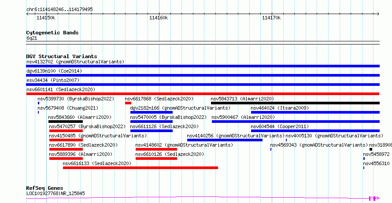Open nsv4150485 (gnomADStructuralVariants) variant label
Image resolution: width=392 pixels, height=203 pixels.
coord(98,136)
